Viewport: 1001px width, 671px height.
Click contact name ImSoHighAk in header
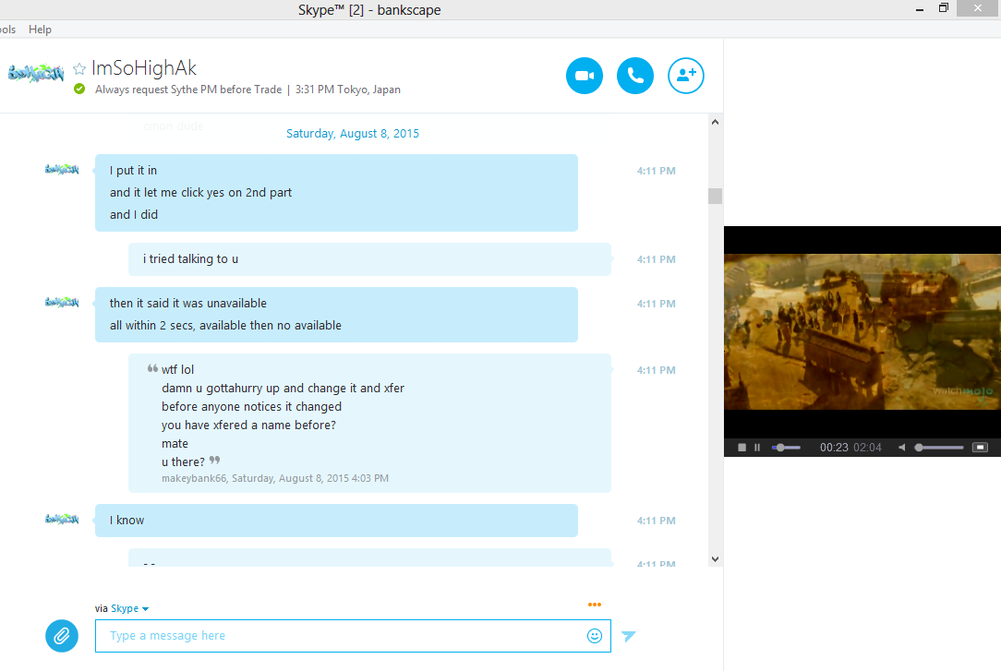pos(144,67)
